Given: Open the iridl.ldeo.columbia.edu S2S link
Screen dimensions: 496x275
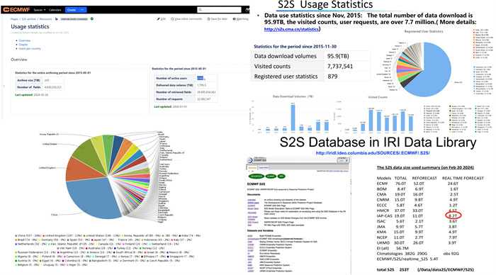Looking at the screenshot, I should (373, 153).
